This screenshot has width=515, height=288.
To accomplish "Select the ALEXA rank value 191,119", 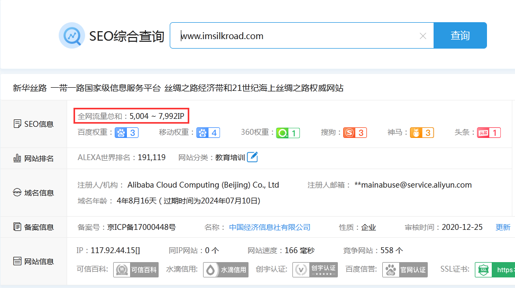I will tap(151, 157).
